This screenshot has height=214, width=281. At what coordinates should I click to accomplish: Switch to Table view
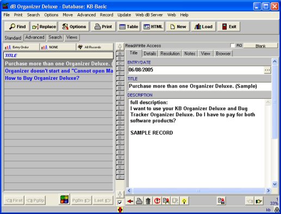pos(128,27)
